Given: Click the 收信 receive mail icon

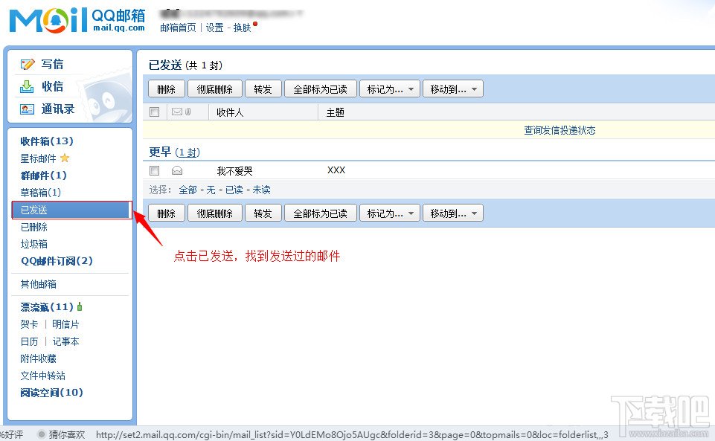Looking at the screenshot, I should tap(25, 86).
